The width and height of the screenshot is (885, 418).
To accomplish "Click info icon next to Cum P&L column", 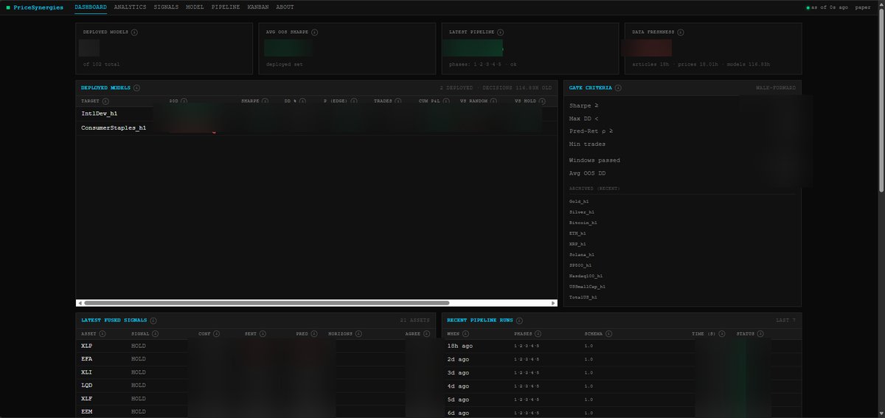I will click(x=445, y=101).
